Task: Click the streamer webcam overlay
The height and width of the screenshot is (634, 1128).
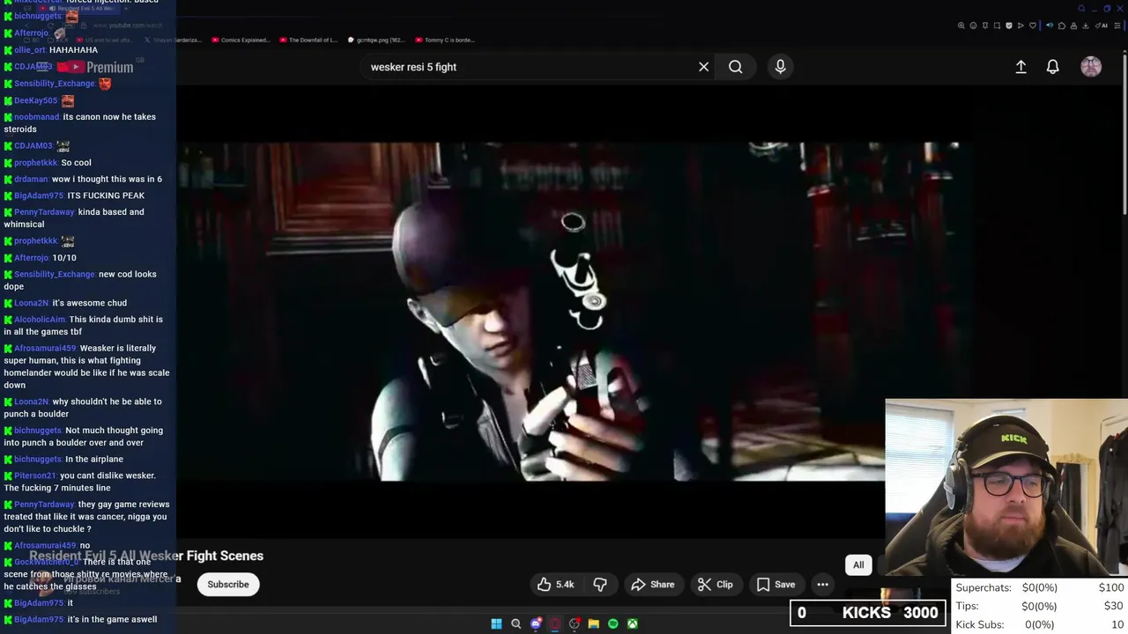Action: (1006, 488)
